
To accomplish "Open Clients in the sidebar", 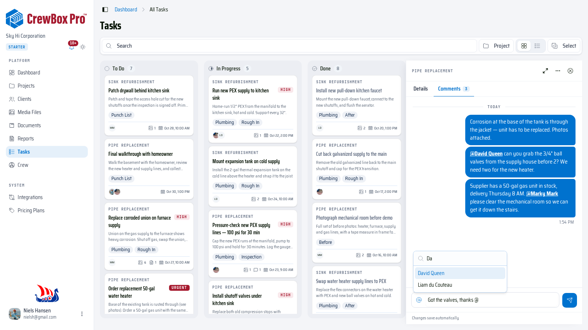I will pos(47,99).
